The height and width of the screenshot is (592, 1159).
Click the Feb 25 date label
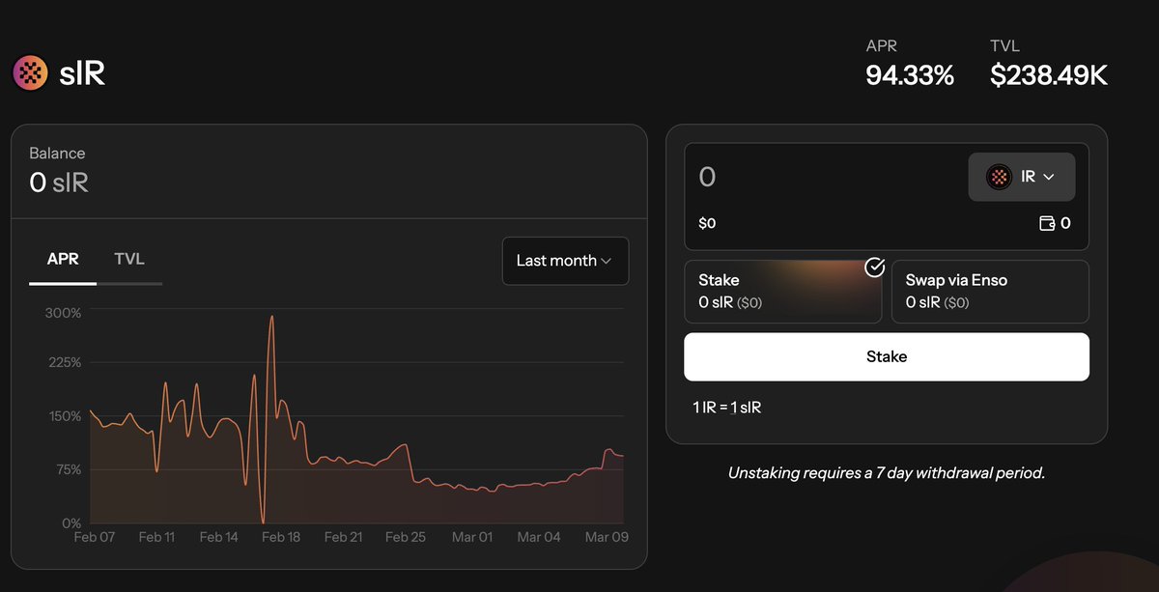(x=406, y=537)
